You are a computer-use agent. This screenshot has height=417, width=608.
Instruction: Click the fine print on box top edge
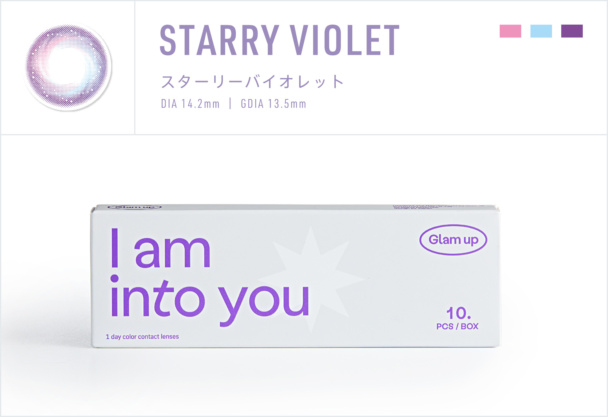pyautogui.click(x=438, y=207)
